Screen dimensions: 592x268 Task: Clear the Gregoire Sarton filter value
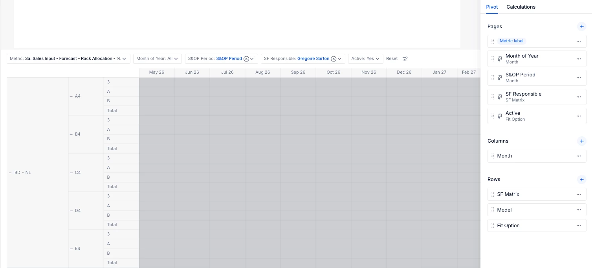(x=334, y=59)
